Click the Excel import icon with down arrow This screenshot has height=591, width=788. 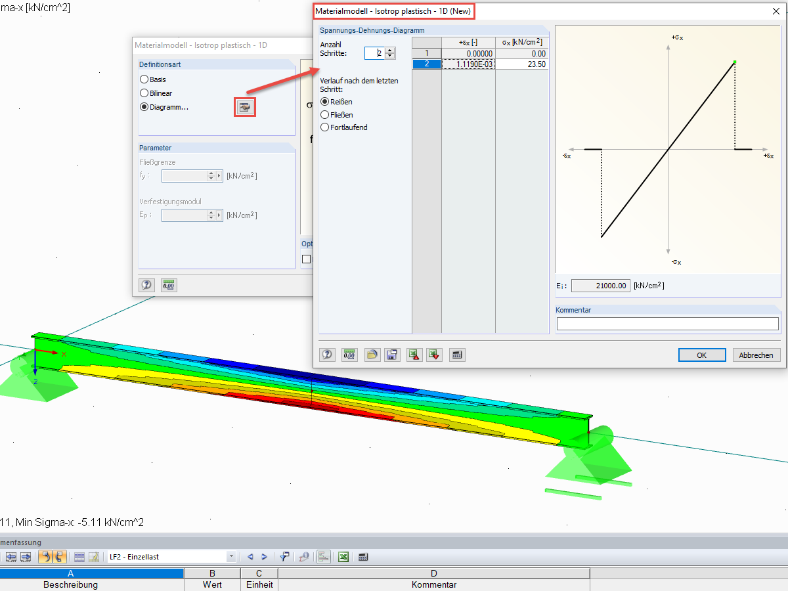point(433,355)
